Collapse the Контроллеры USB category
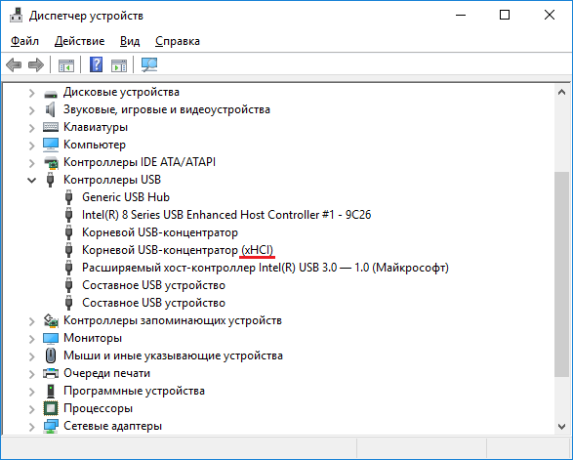Screen dimensions: 573x460 (32, 180)
